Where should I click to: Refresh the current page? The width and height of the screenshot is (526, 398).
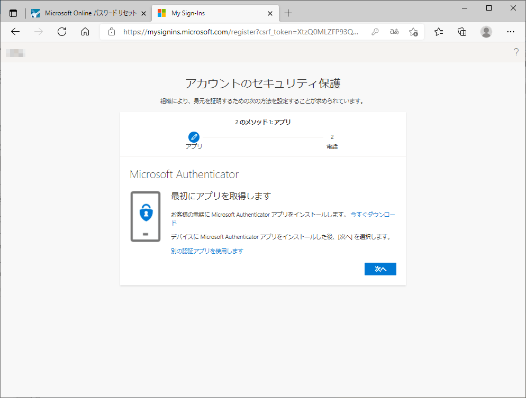pyautogui.click(x=62, y=32)
